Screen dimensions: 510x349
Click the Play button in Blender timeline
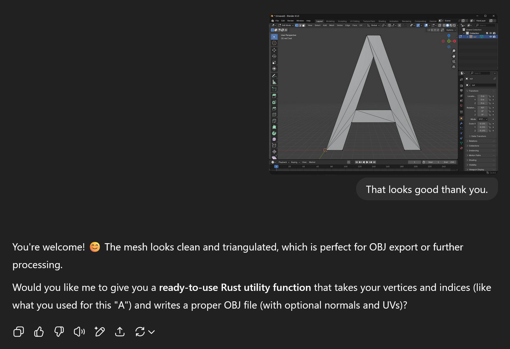(367, 162)
